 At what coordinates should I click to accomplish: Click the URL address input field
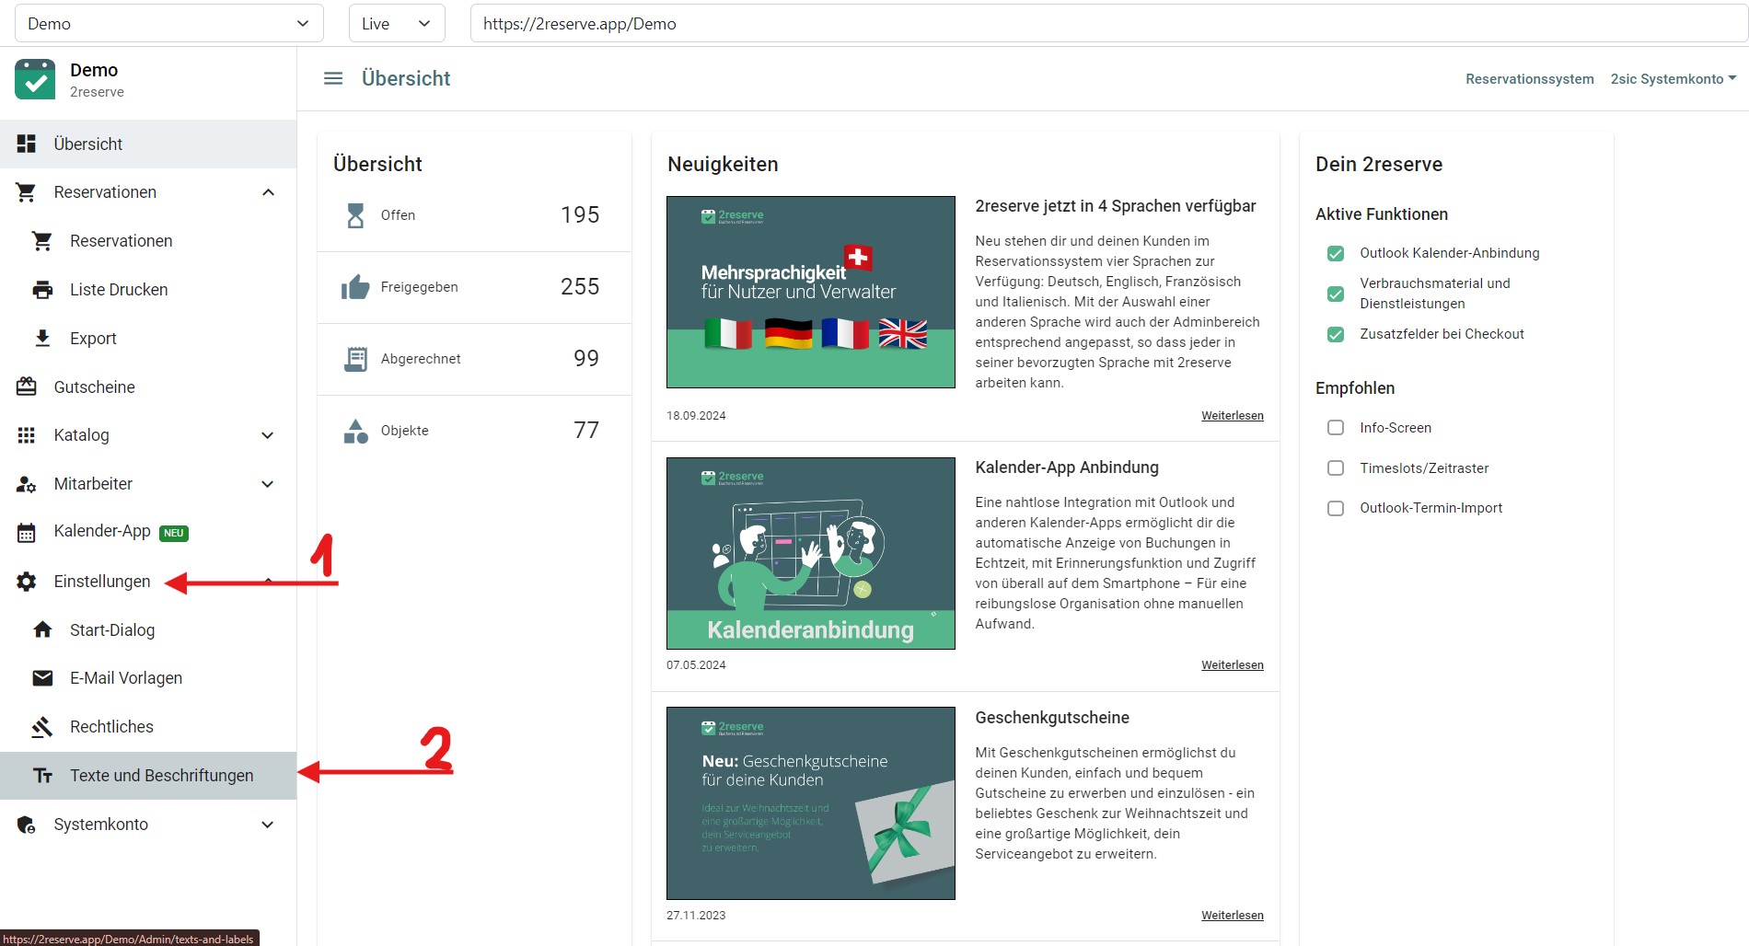pos(1105,24)
